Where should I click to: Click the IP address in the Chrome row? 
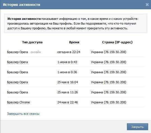tap(115, 102)
